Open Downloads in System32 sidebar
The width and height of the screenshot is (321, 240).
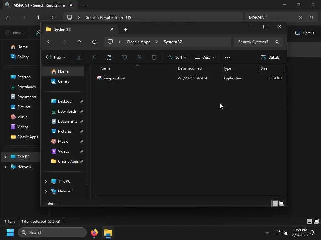coord(63,111)
